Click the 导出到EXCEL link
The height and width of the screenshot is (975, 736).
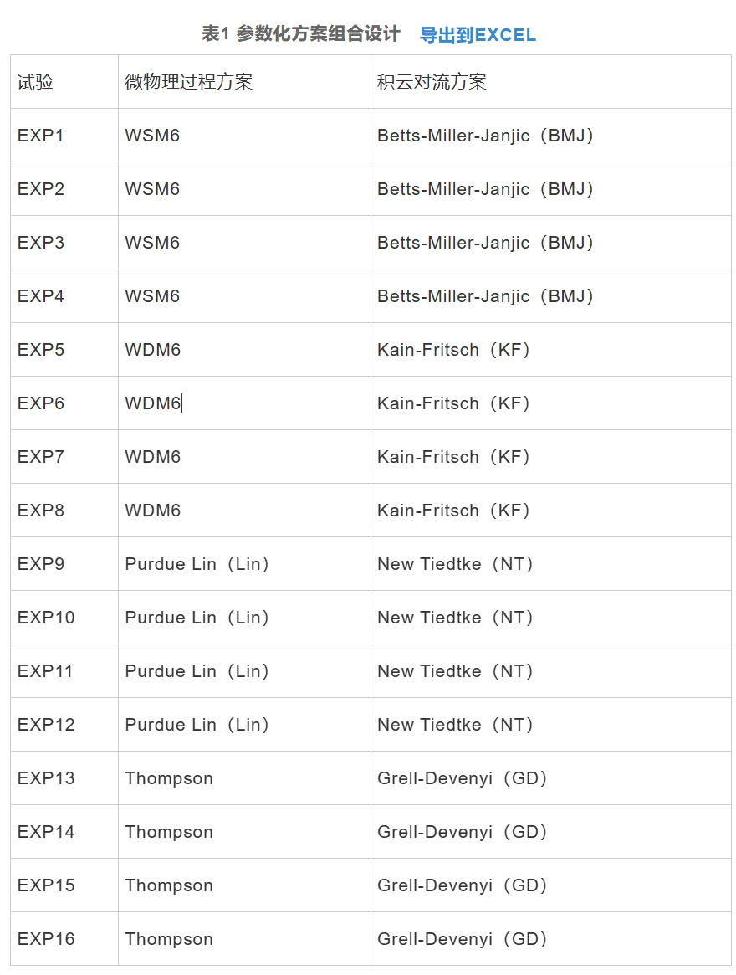[478, 34]
